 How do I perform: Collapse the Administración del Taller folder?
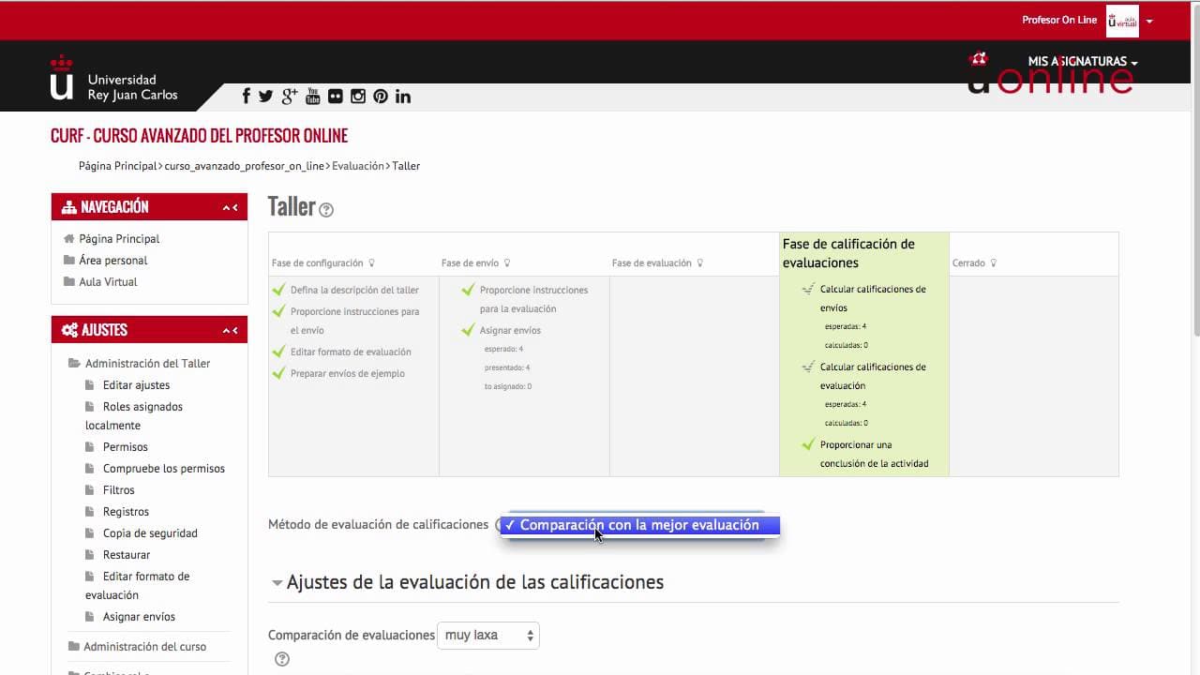[x=74, y=363]
